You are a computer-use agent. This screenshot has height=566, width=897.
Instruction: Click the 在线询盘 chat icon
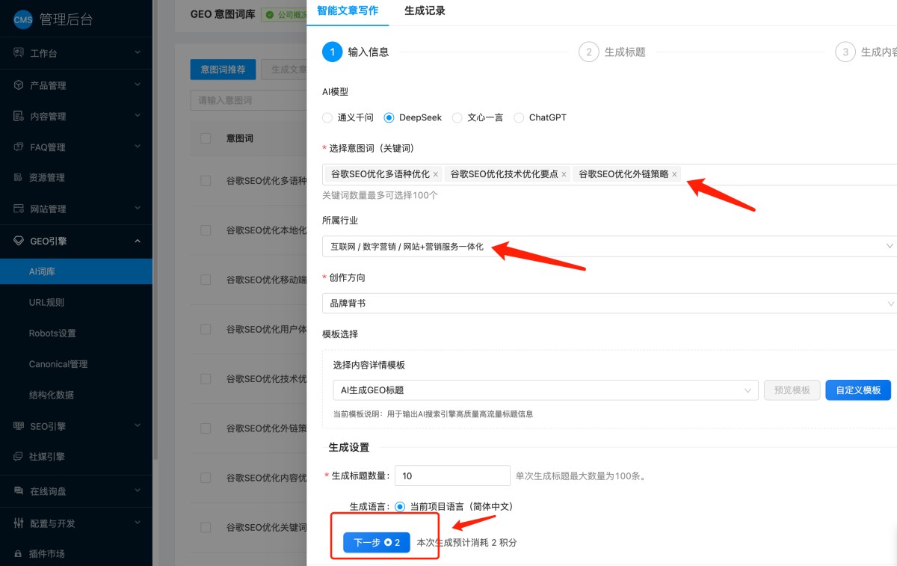[19, 491]
